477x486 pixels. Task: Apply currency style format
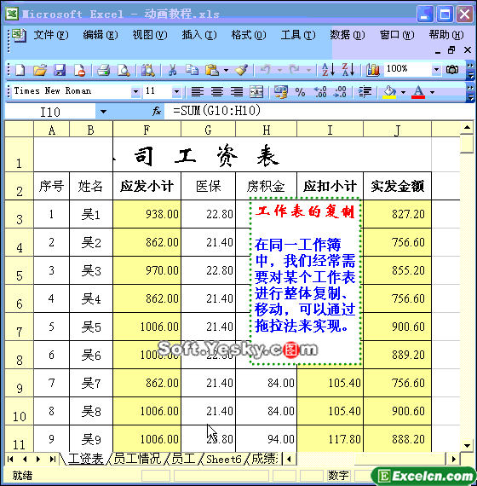(x=280, y=92)
